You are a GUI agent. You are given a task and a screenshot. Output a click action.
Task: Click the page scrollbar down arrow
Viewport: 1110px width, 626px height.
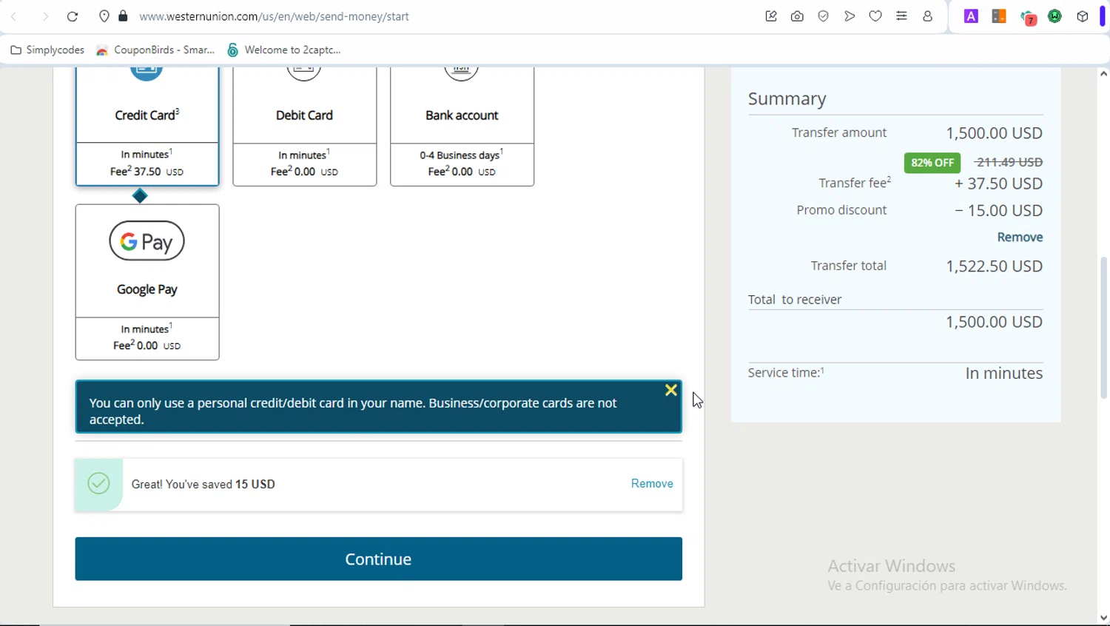pos(1103,618)
